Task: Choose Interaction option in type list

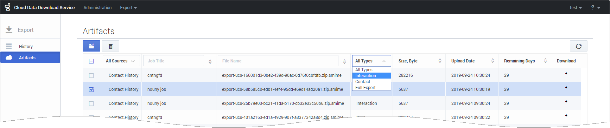Action: coord(371,76)
